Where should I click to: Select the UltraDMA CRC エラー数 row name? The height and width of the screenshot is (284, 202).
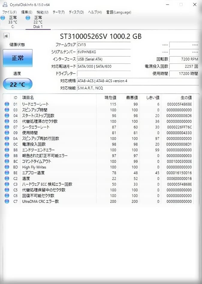(40, 201)
